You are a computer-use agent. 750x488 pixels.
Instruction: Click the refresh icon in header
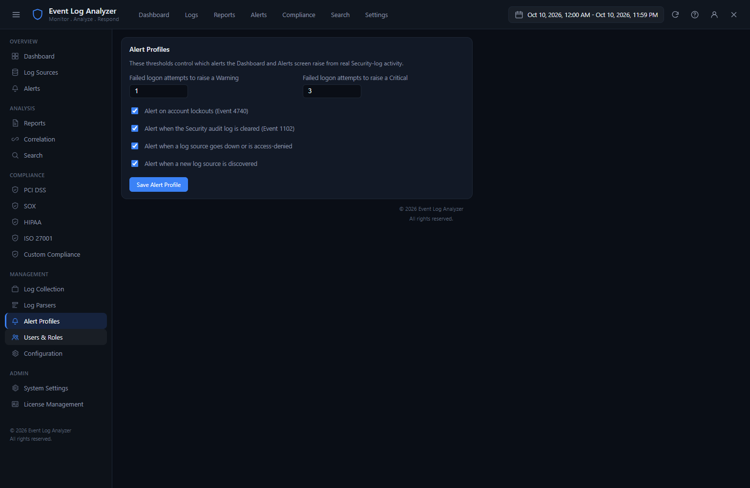[675, 15]
